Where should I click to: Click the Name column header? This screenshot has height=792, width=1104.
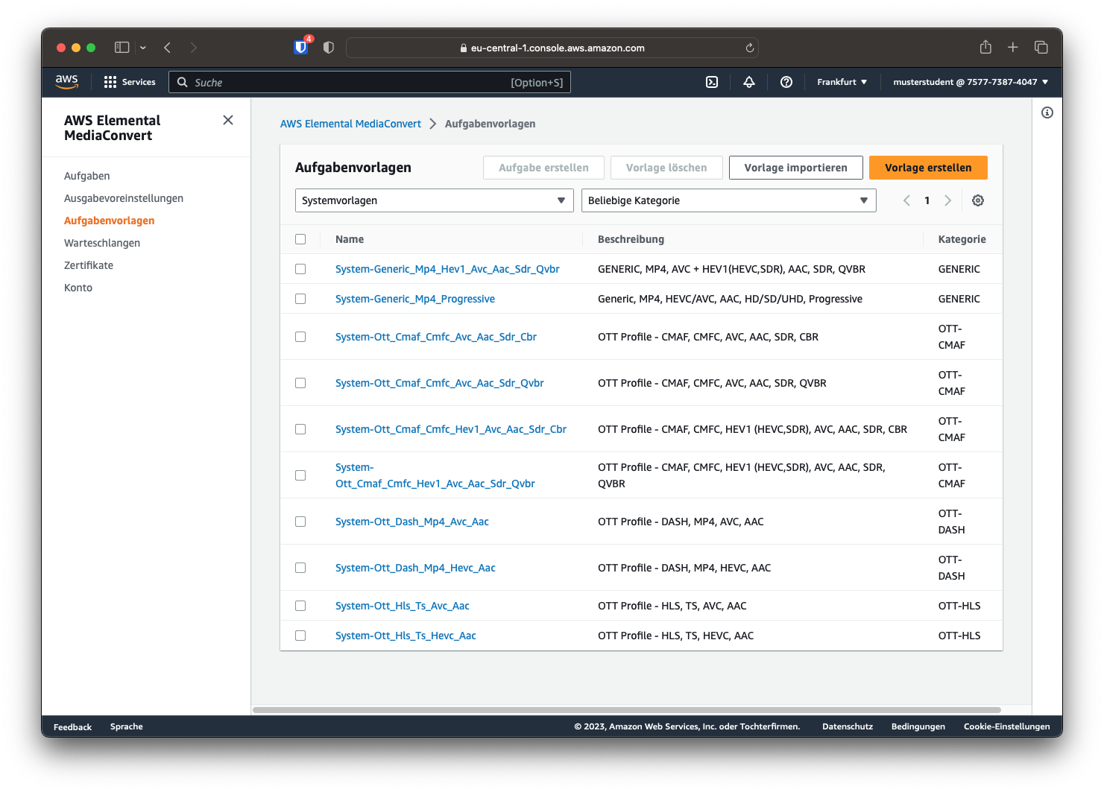tap(350, 239)
